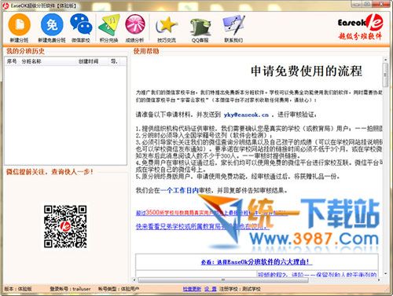The width and height of the screenshot is (393, 296).
Task: Open the blue 免 free class division icon
Action: [52, 25]
